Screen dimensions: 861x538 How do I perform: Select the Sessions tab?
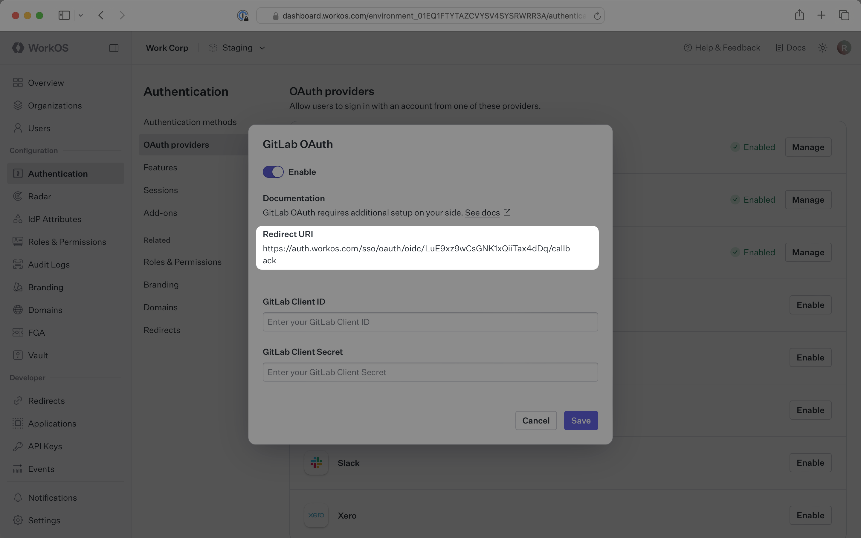click(x=161, y=190)
